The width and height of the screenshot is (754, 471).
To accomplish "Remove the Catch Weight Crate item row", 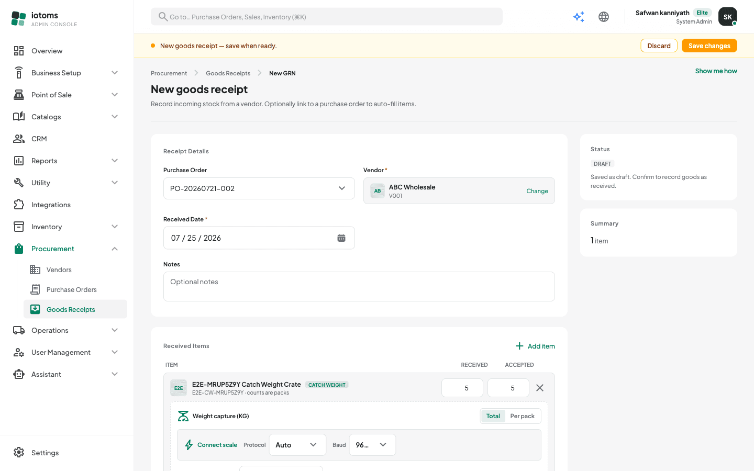I will pyautogui.click(x=540, y=388).
